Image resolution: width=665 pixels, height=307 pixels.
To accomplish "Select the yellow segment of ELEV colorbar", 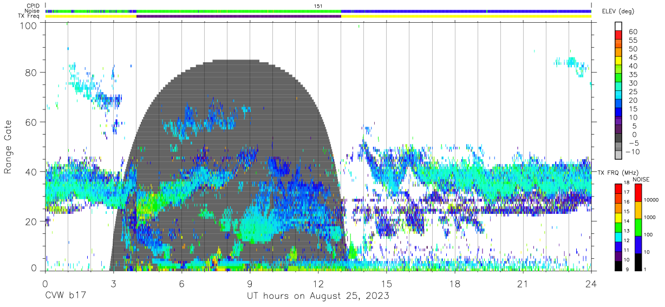I will pyautogui.click(x=618, y=61).
